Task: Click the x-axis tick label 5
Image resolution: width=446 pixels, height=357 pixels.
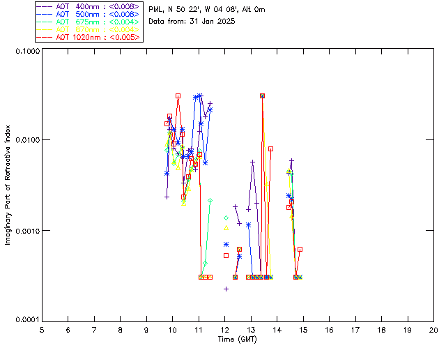Action: (x=42, y=330)
